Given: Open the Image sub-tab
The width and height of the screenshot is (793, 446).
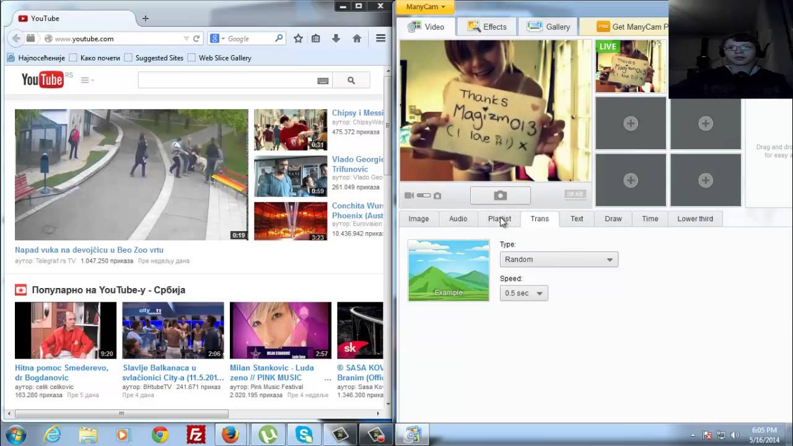Looking at the screenshot, I should tap(418, 219).
